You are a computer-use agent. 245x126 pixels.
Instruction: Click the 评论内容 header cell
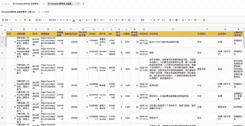(173, 34)
